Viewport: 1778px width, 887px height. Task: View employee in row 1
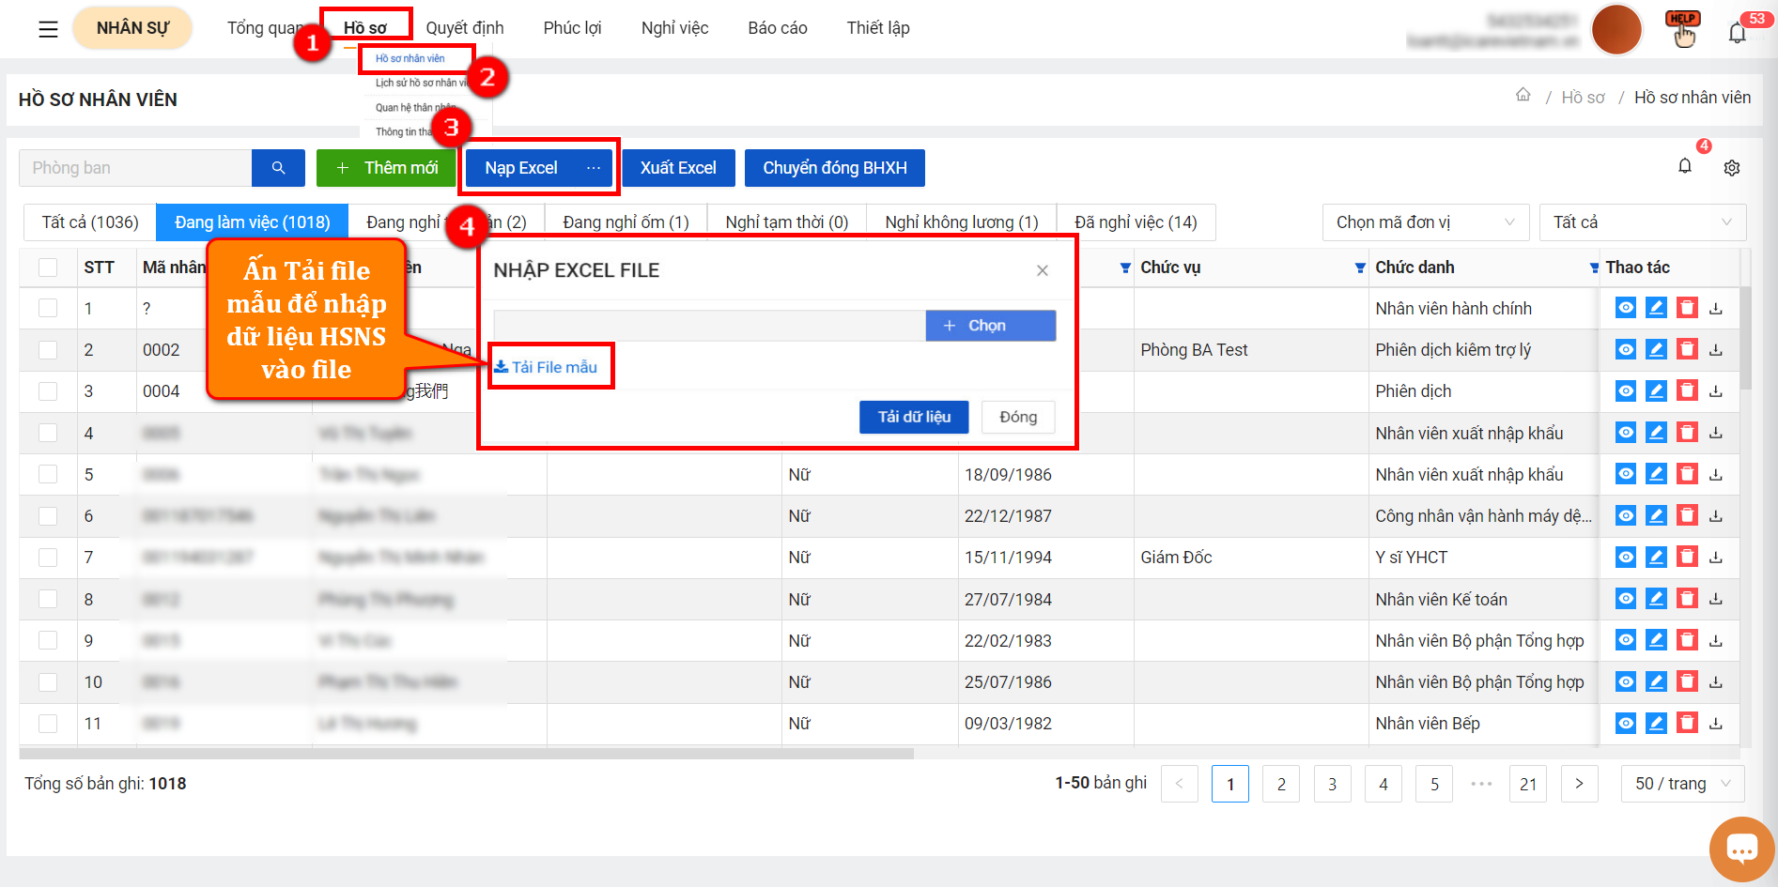1626,308
